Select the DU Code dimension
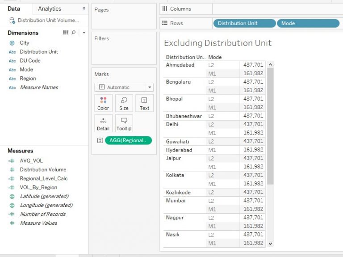 click(x=30, y=61)
